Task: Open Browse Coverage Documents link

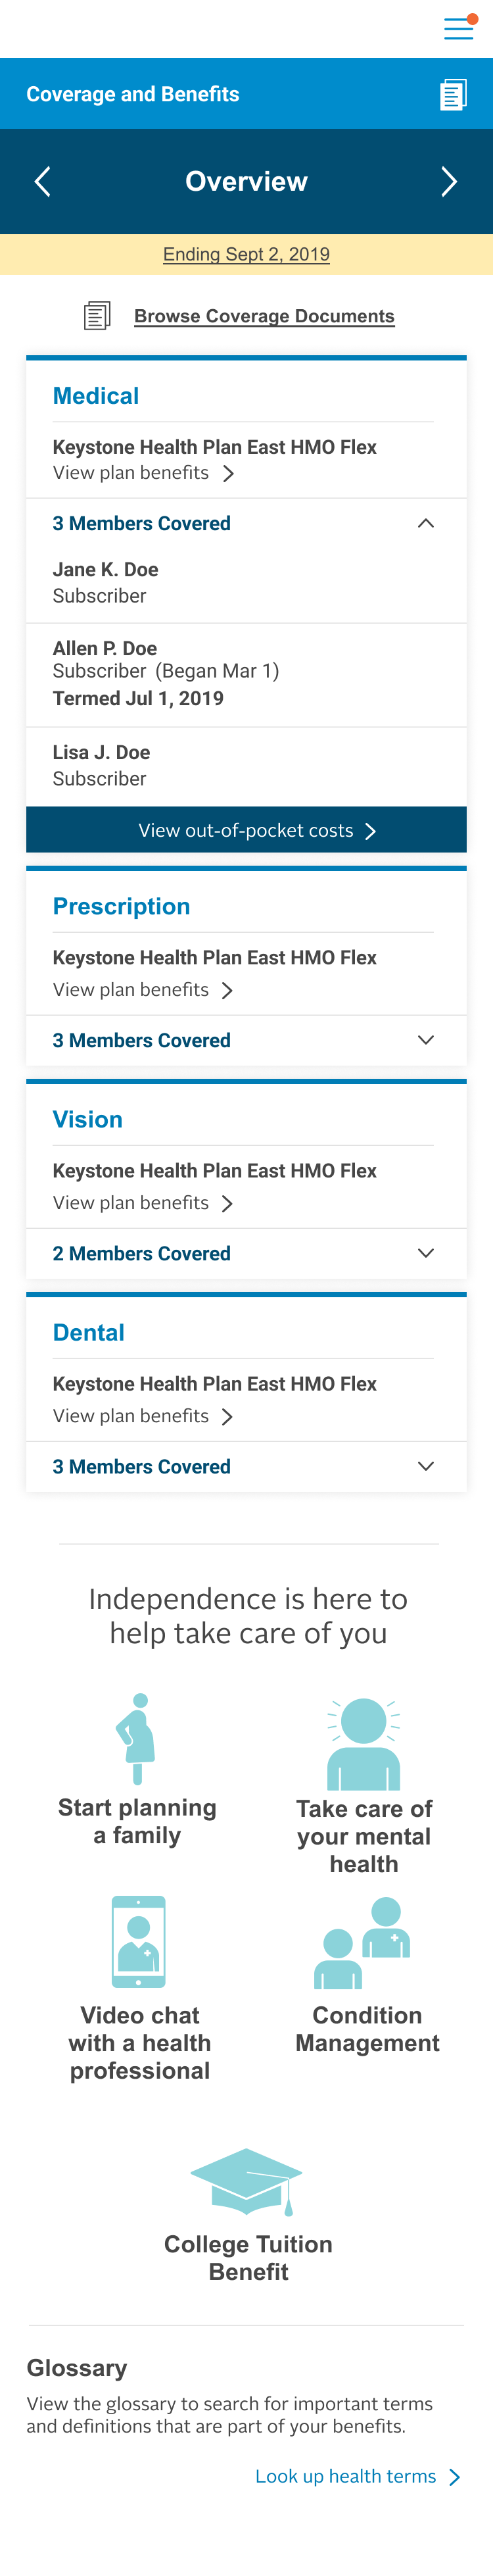Action: pos(264,316)
